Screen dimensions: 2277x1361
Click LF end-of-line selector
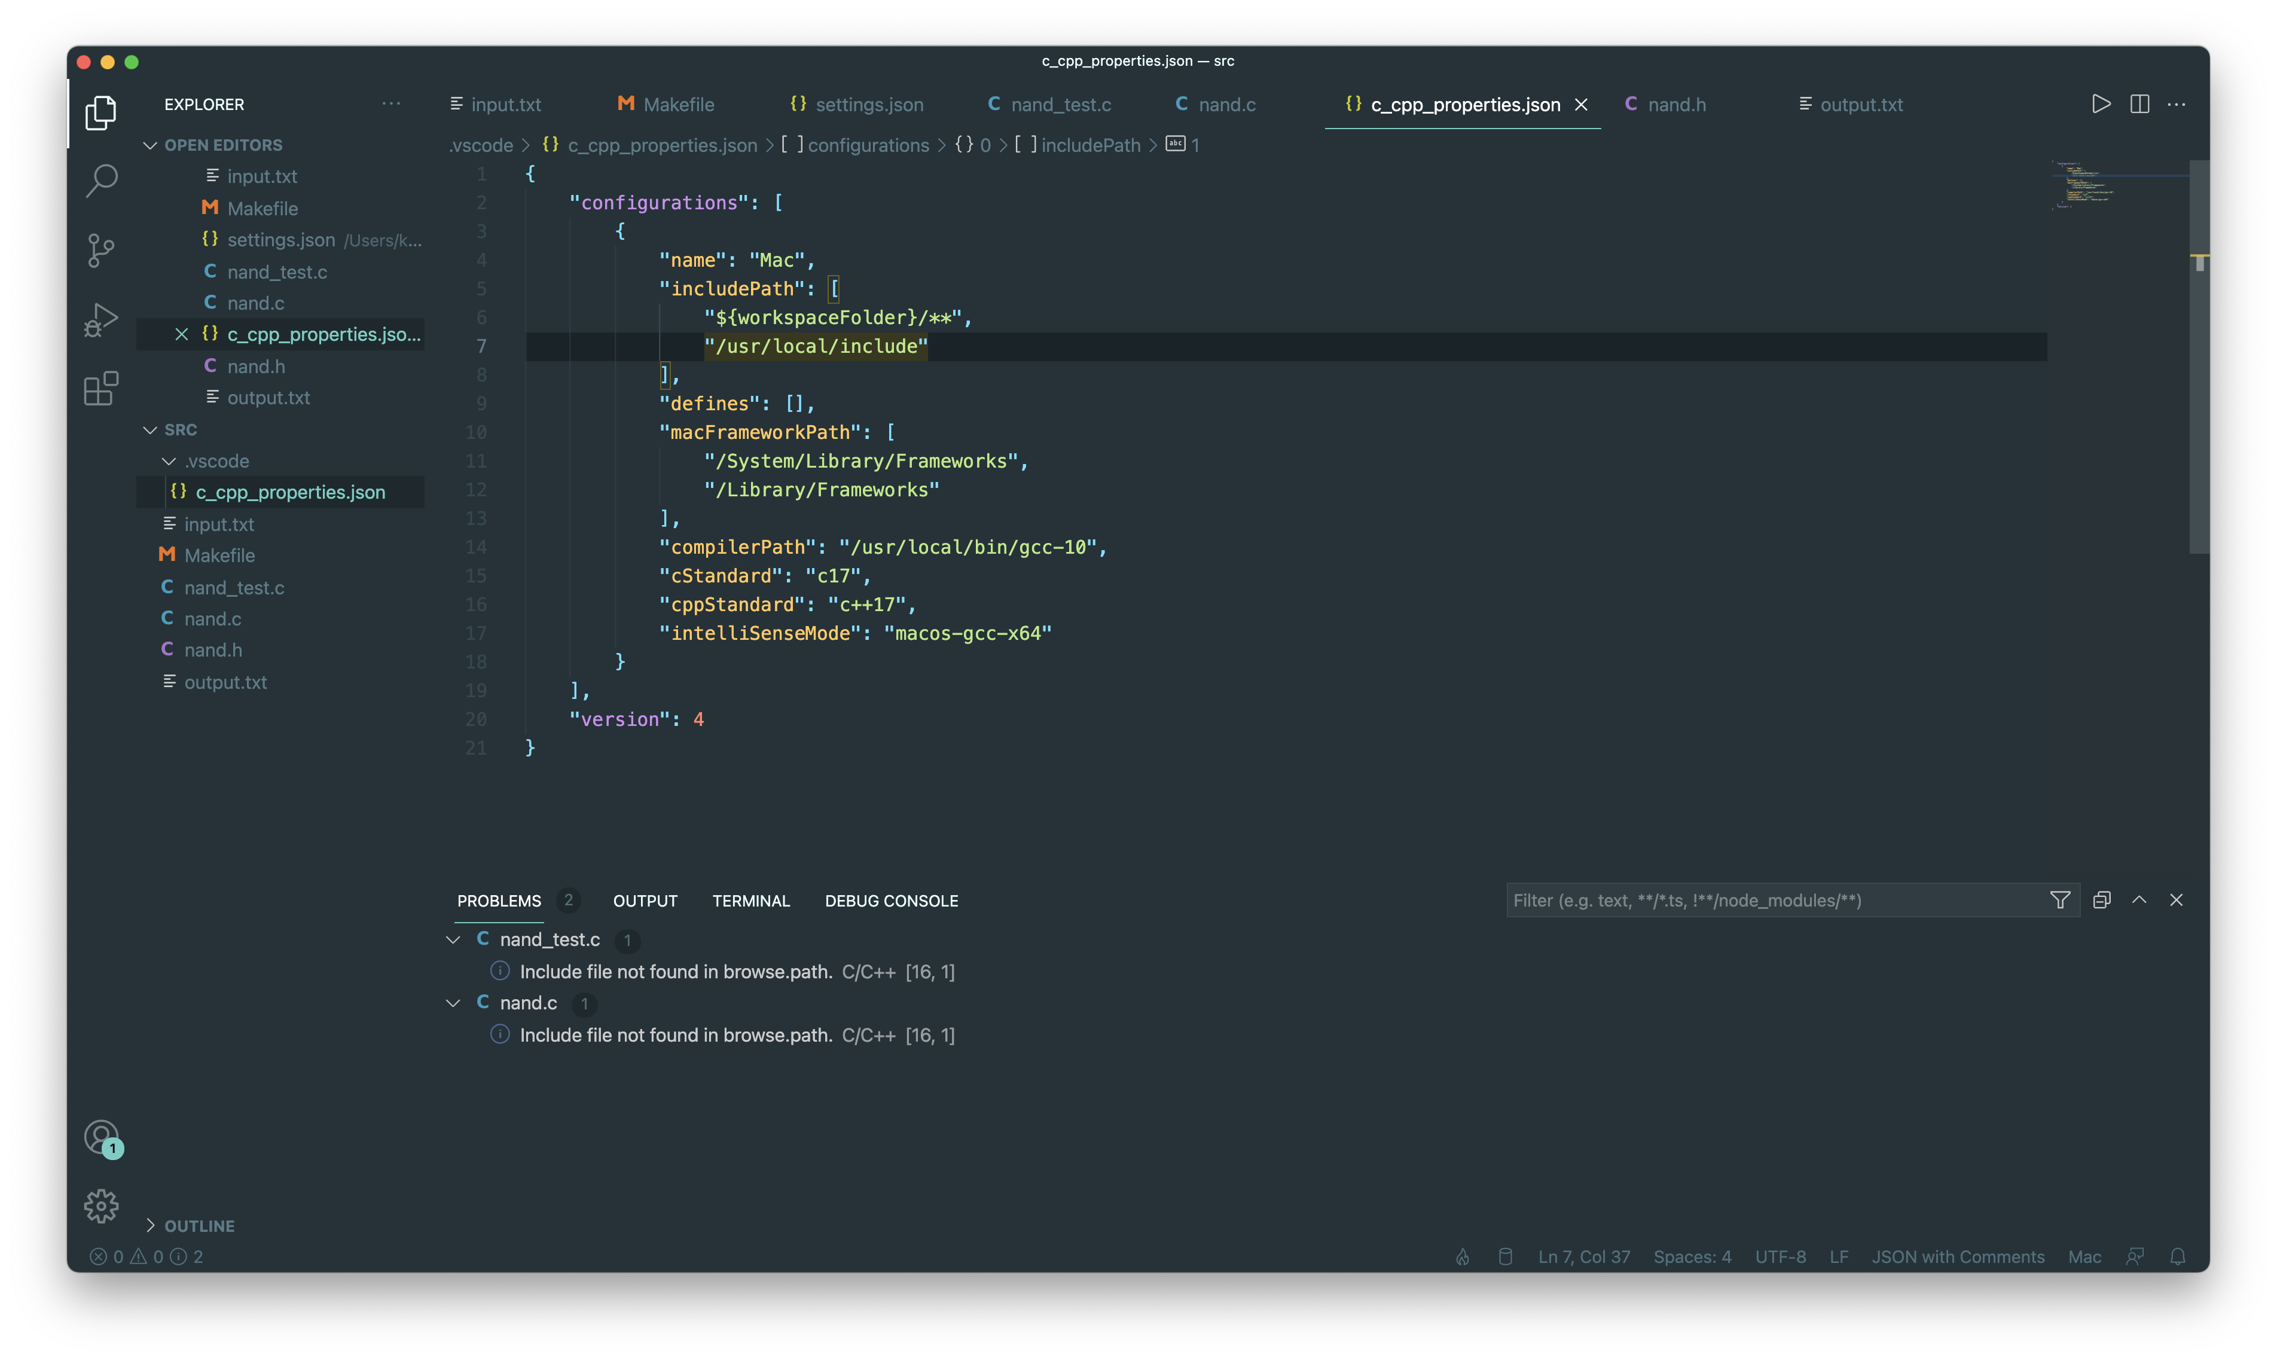click(1839, 1256)
